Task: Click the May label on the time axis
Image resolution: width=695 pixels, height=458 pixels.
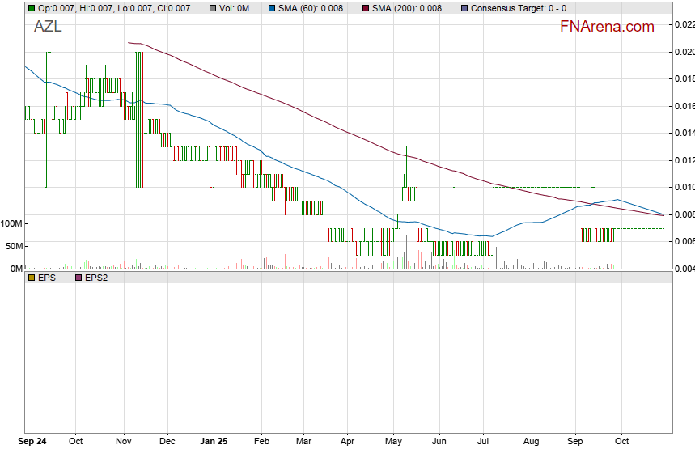Action: tap(394, 442)
